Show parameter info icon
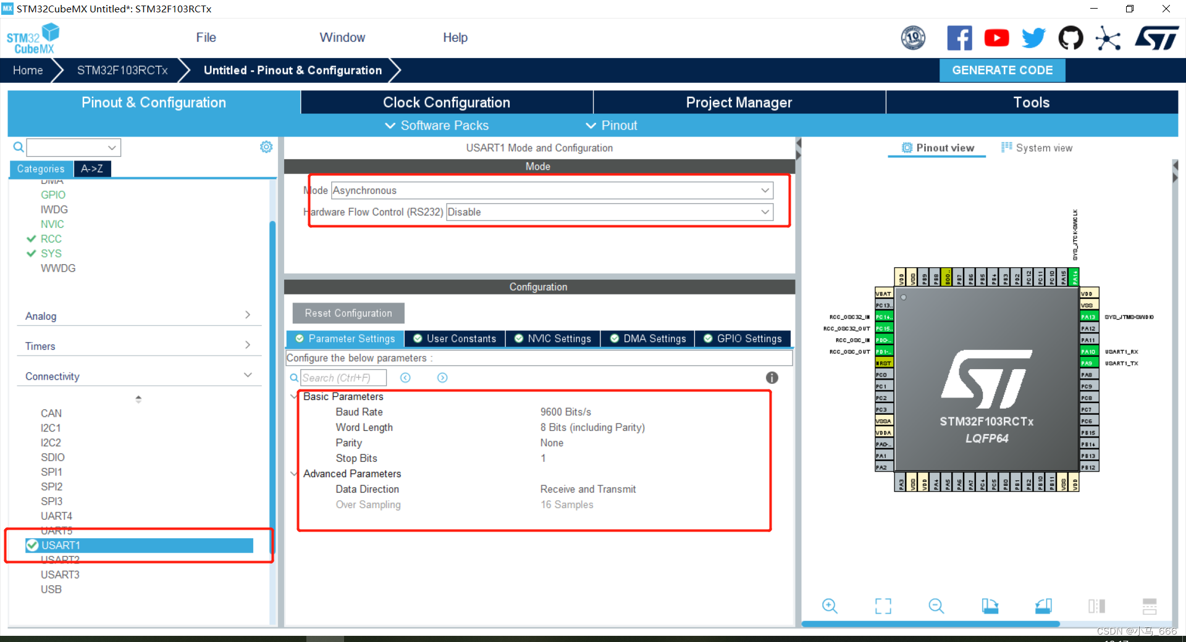This screenshot has height=642, width=1186. pos(772,378)
